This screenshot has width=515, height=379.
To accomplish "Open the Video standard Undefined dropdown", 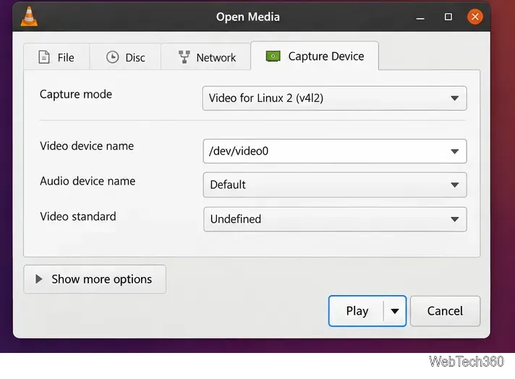I will click(x=335, y=219).
